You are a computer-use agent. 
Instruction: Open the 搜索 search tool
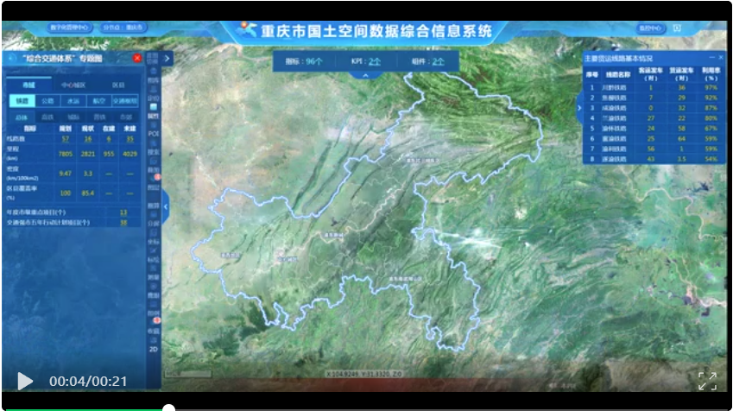click(x=154, y=150)
